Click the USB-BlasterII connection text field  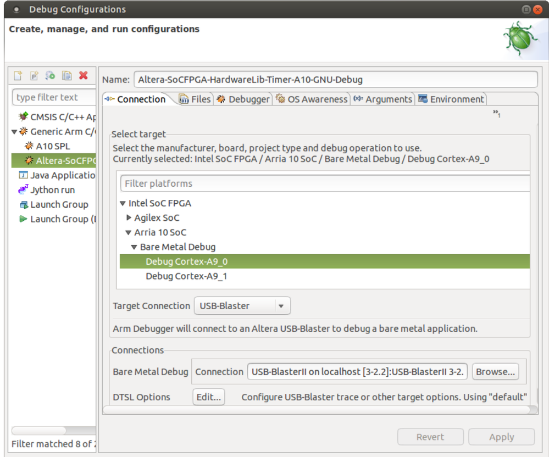[357, 372]
